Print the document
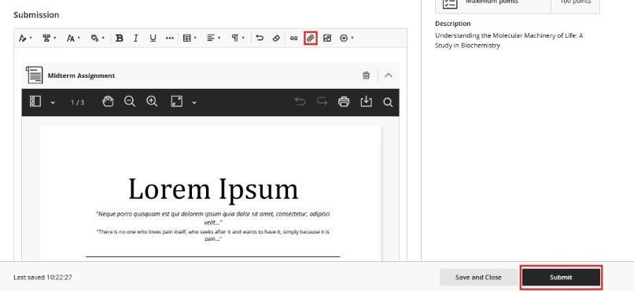The height and width of the screenshot is (291, 634). [x=344, y=102]
